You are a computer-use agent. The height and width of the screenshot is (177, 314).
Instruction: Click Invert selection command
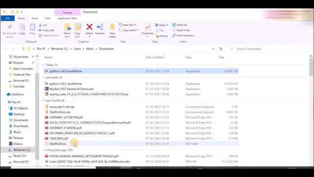[183, 35]
